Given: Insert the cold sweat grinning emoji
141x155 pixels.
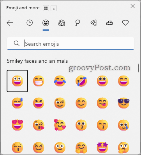Looking at the screenshot, I should pyautogui.click(x=17, y=103).
